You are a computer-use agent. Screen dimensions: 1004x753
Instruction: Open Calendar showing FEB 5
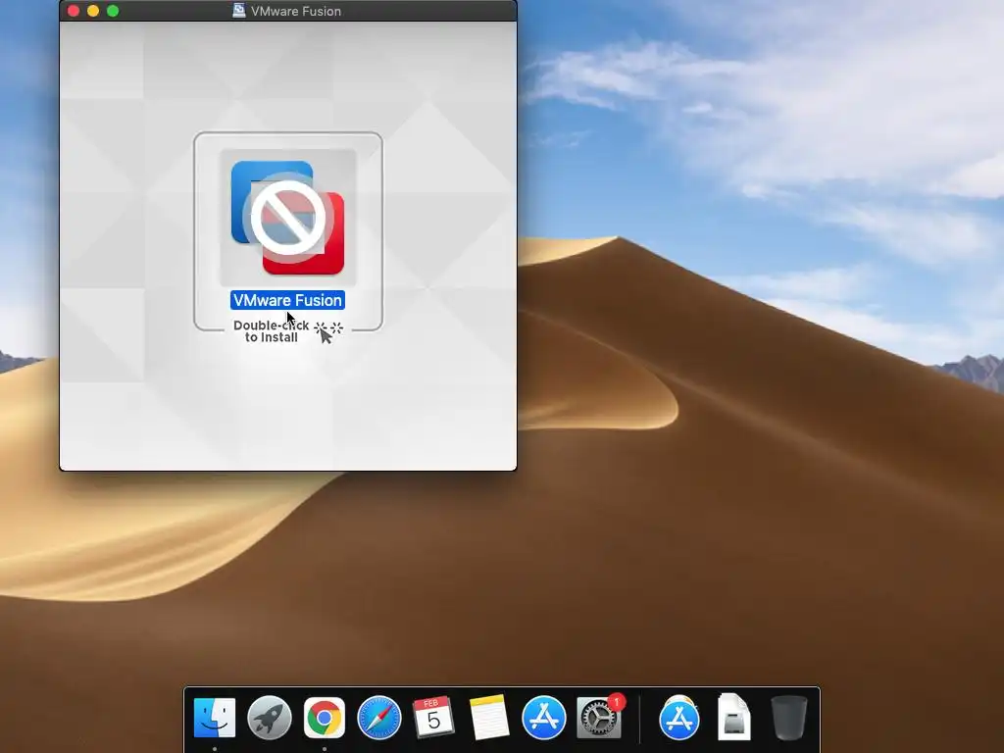click(433, 718)
